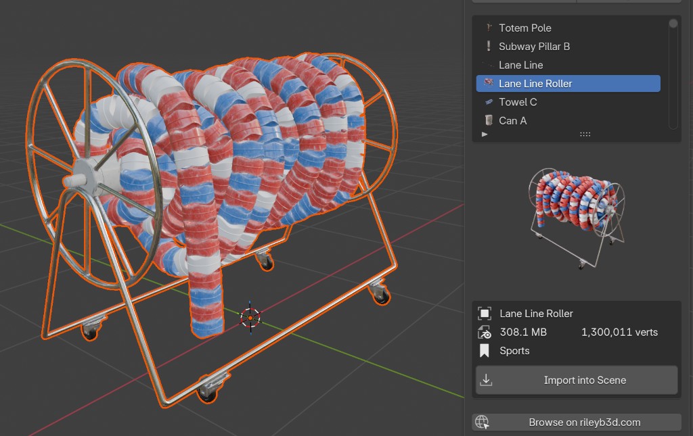
Task: Select Subway Pillar B list entry
Action: pos(568,47)
